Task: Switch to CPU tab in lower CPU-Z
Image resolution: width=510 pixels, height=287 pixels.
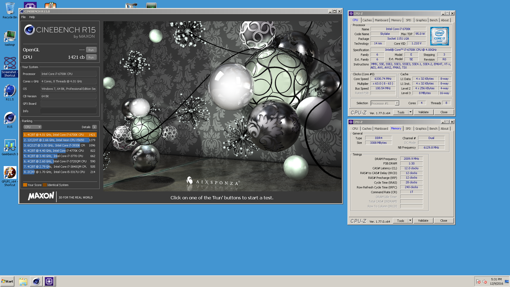Action: coord(355,129)
